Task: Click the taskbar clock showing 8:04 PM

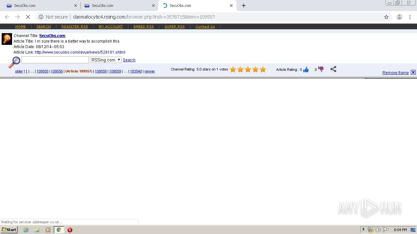Action: 400,230
